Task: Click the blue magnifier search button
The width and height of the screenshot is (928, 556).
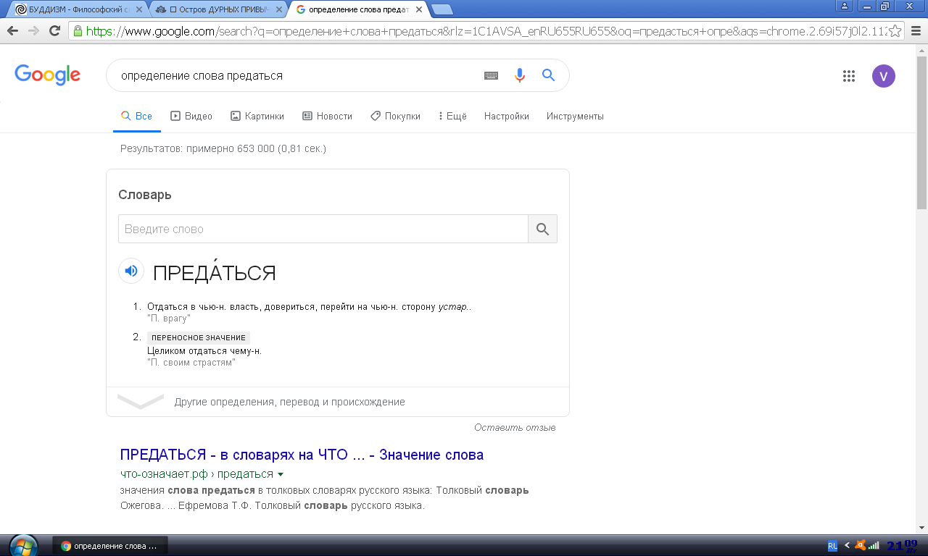Action: click(548, 75)
